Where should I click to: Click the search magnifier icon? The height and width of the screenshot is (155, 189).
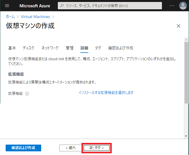pyautogui.click(x=62, y=6)
